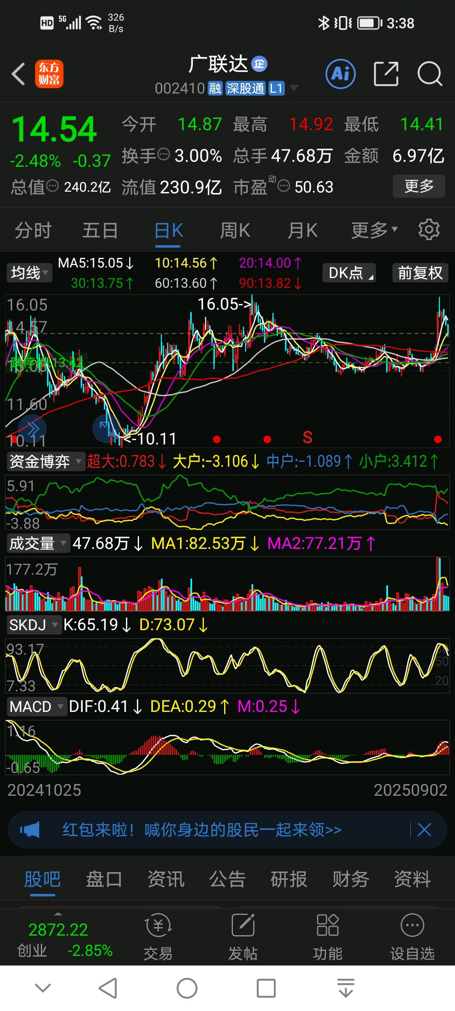Tap the 融 margin badge
Image resolution: width=455 pixels, height=1011 pixels.
215,88
